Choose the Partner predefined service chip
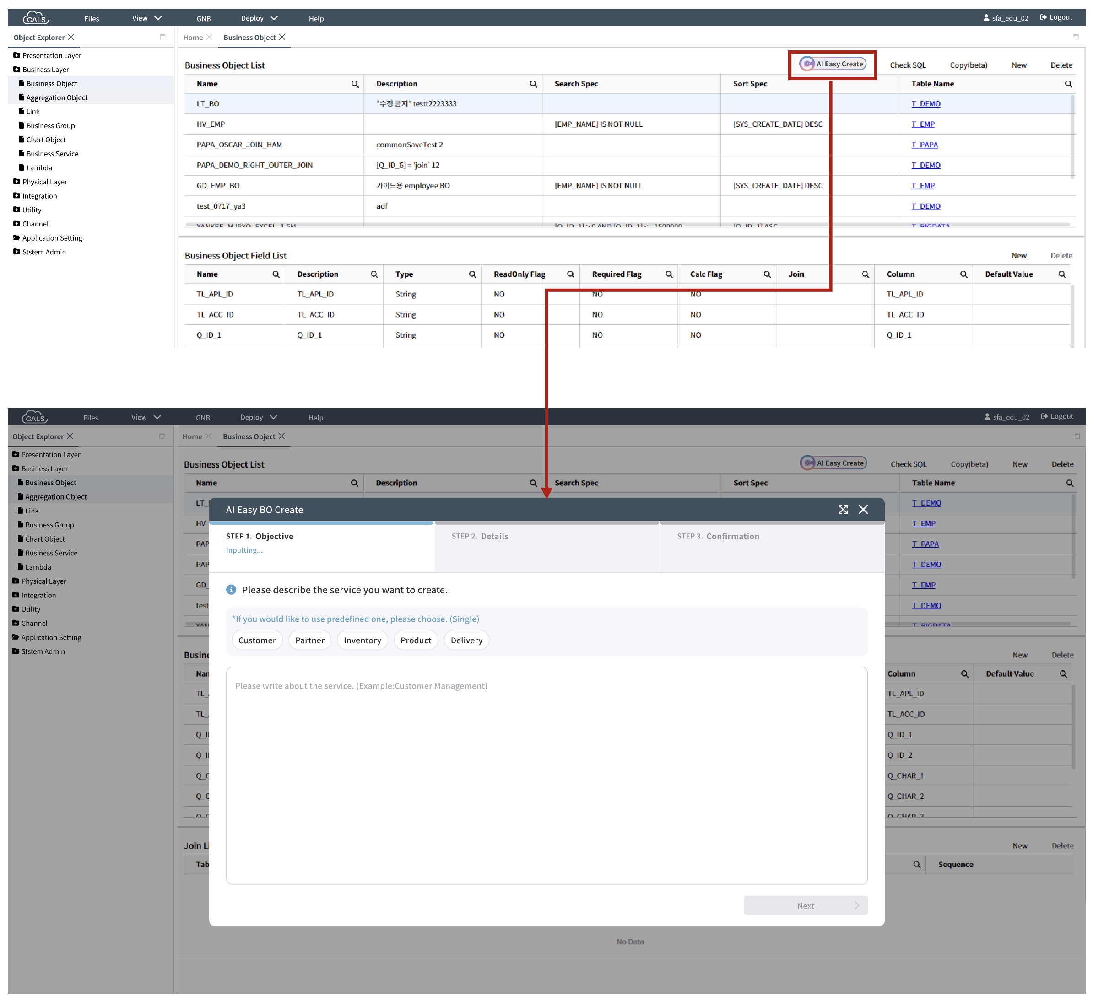Viewport: 1093px width, 1001px height. (309, 640)
